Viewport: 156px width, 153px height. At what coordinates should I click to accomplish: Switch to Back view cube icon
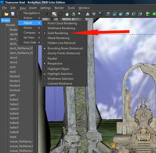[x=127, y=14]
